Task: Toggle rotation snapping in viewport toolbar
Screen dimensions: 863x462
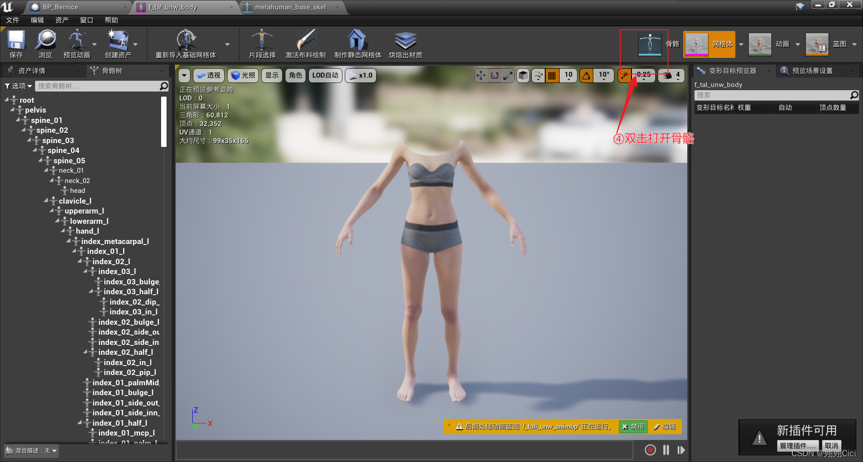Action: click(587, 75)
